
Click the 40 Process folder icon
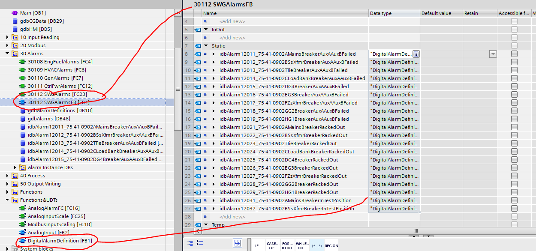coord(15,176)
